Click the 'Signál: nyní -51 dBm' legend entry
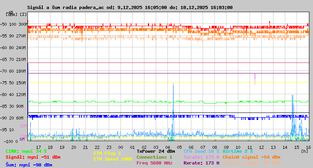313x168 pixels. [x=33, y=157]
